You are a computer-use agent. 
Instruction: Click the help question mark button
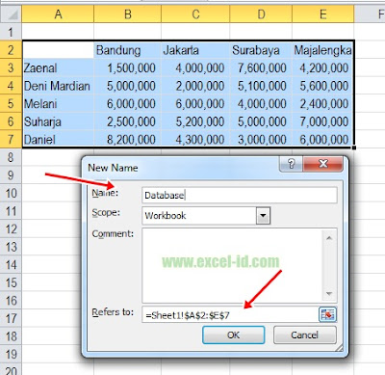tap(291, 164)
